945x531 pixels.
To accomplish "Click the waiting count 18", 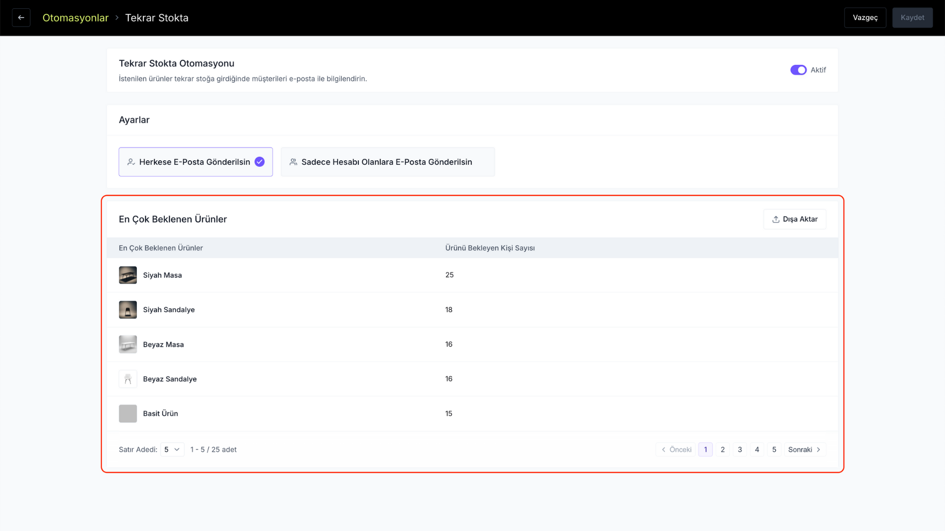I will (x=449, y=310).
